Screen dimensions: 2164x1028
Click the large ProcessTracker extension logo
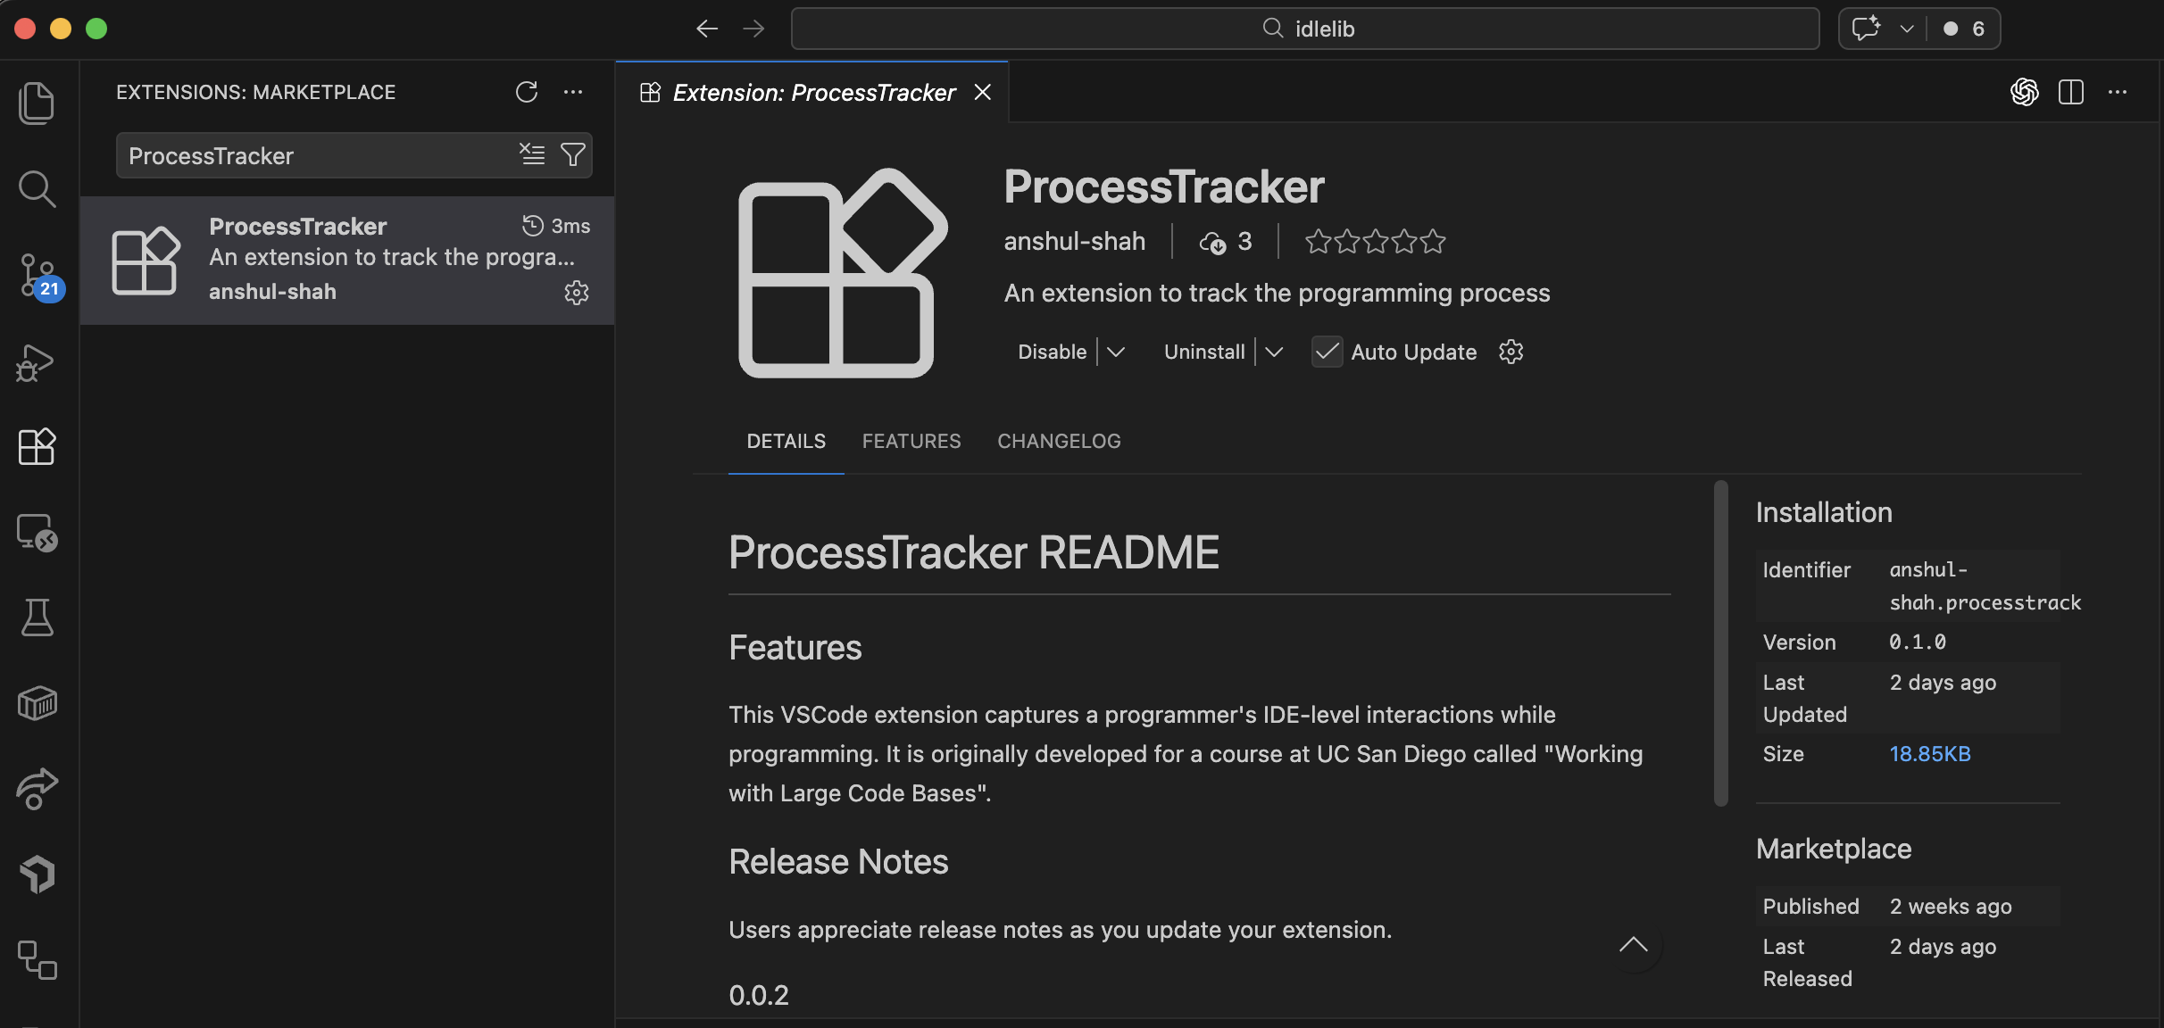[843, 273]
